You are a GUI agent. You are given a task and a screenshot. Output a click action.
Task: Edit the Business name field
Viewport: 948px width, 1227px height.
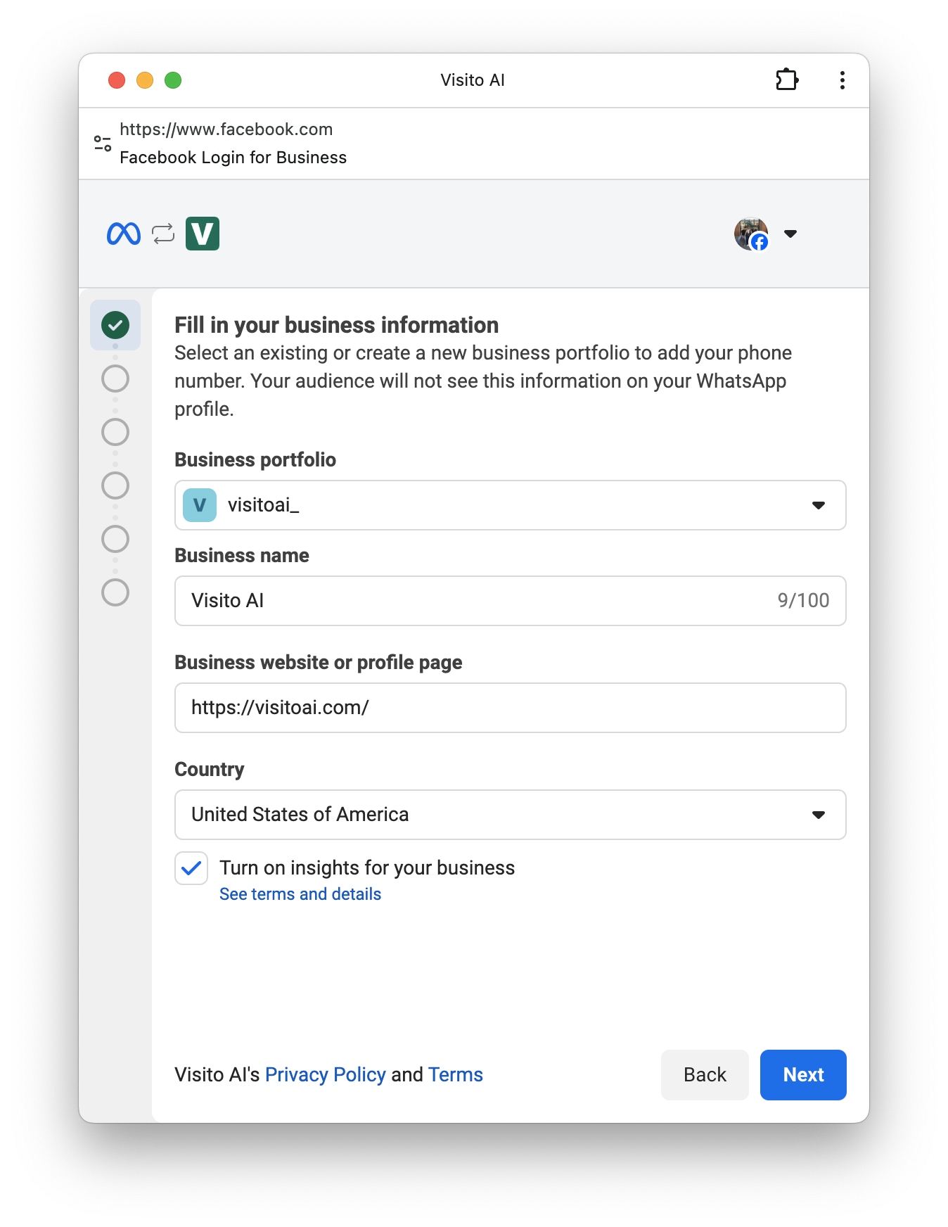(510, 601)
